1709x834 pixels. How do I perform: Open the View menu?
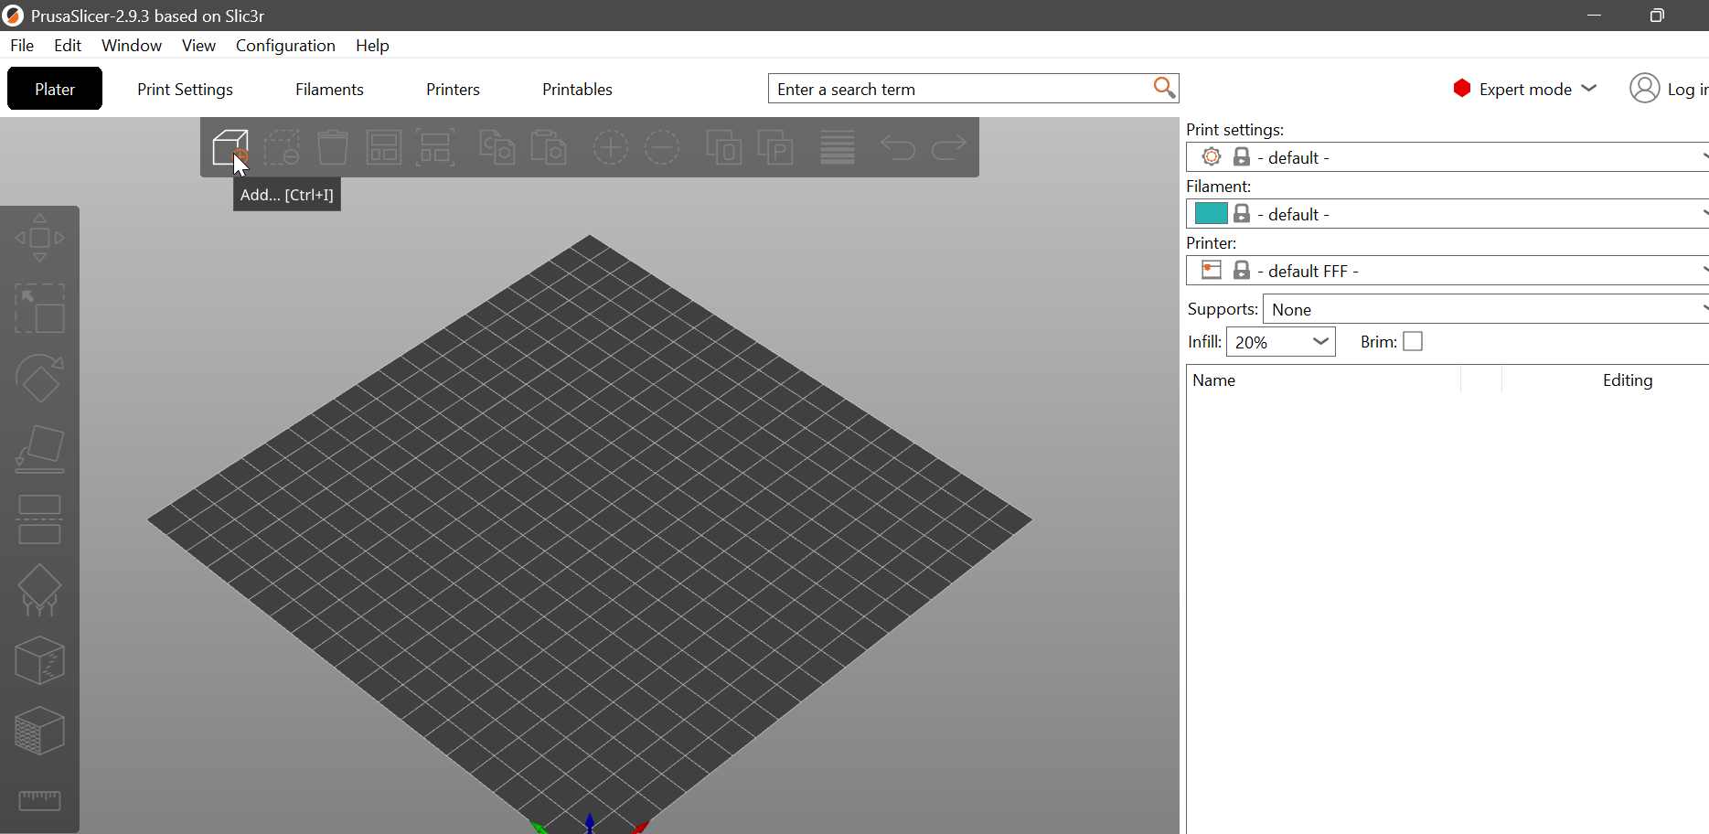198,45
